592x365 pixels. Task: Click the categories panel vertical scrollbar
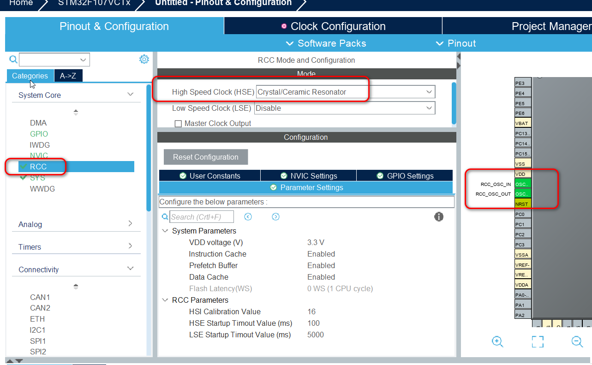pyautogui.click(x=149, y=148)
